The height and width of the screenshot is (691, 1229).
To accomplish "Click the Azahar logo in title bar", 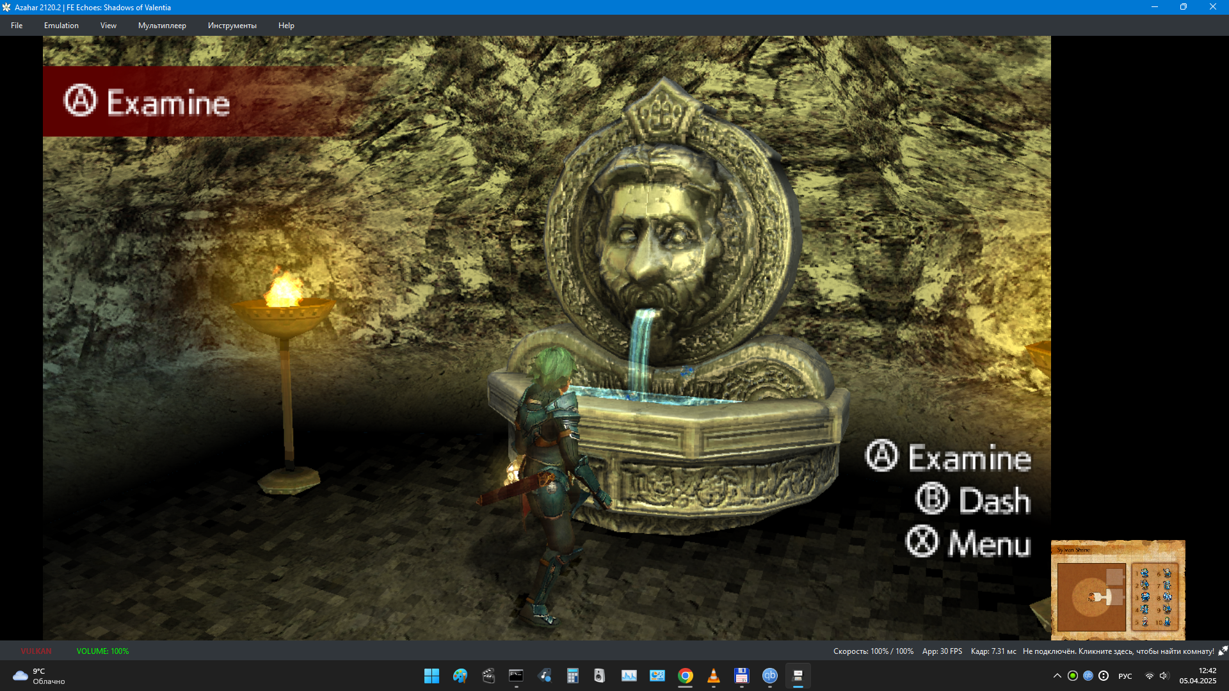I will click(x=6, y=7).
